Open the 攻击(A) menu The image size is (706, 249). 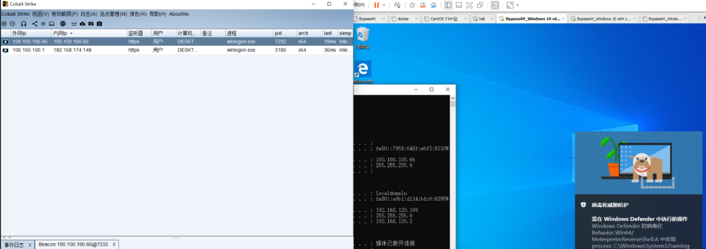click(89, 14)
